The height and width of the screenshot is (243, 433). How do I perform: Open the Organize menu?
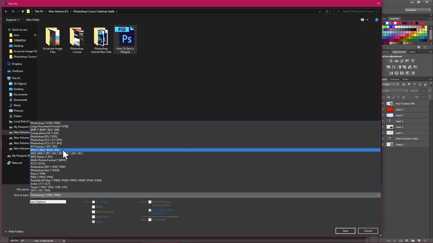click(x=13, y=20)
